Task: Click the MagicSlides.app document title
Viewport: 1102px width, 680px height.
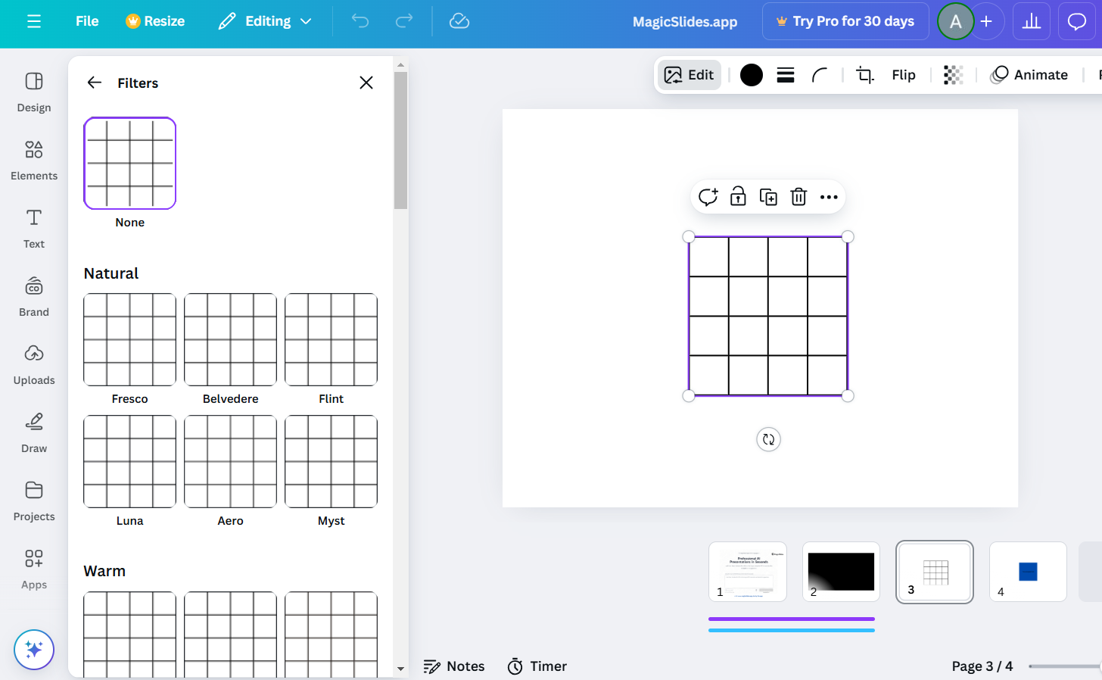Action: 685,22
